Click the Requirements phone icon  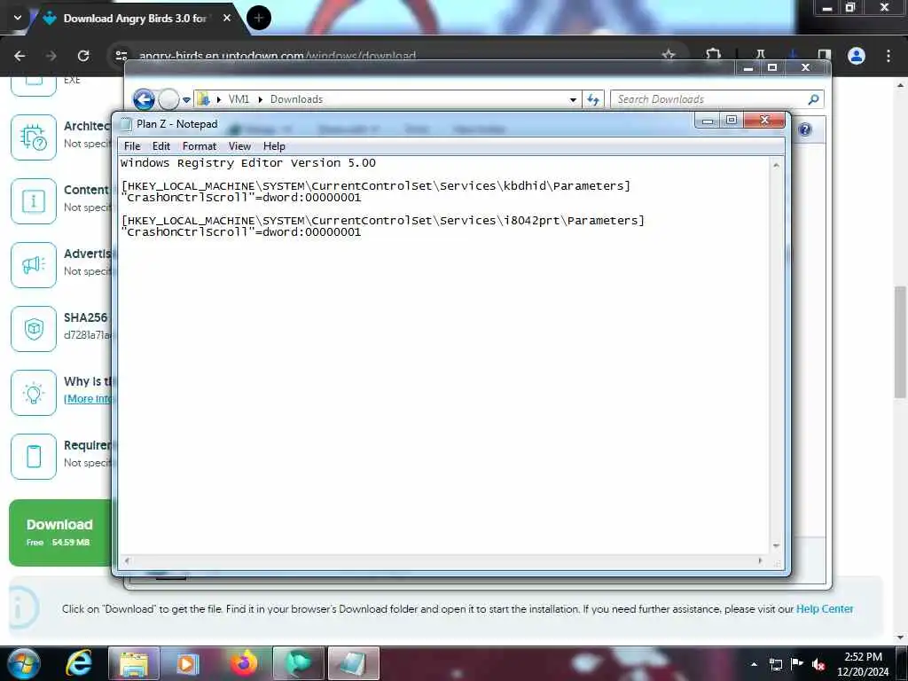point(34,457)
